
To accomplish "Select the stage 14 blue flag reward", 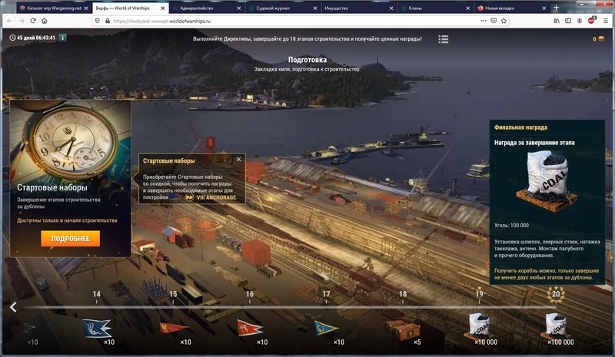I will (x=97, y=329).
